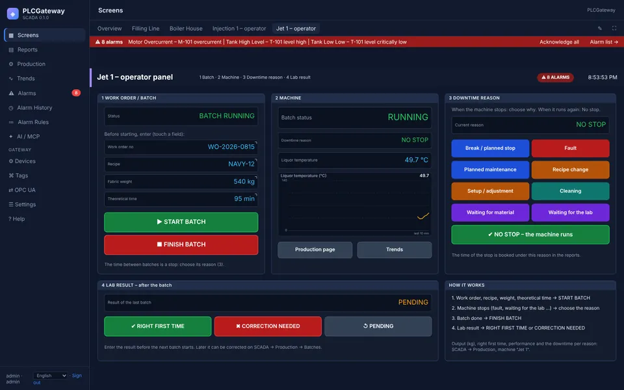Open AI / MCP sparkle item

coord(11,136)
